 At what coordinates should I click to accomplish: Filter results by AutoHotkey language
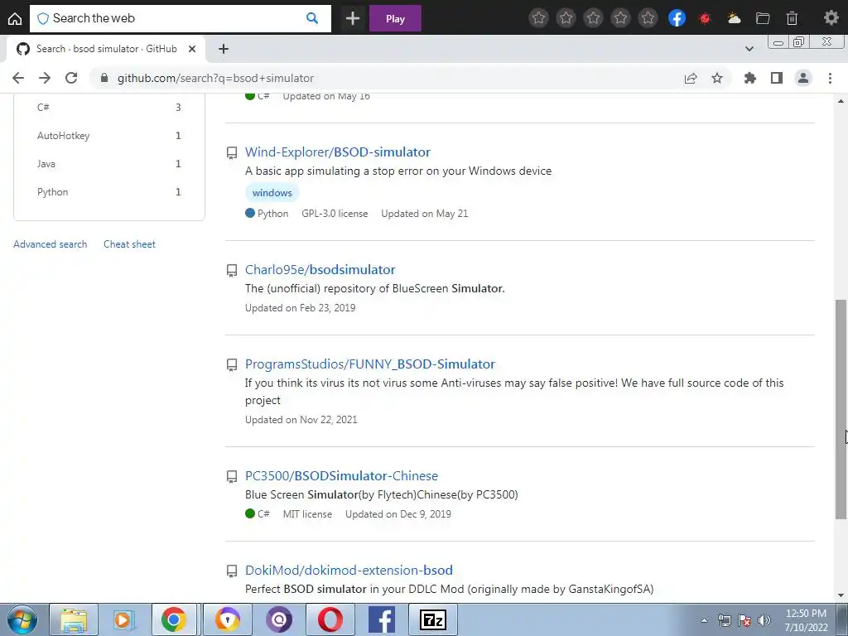tap(108, 135)
